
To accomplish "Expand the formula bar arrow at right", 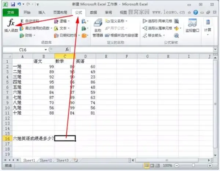I will [215, 49].
